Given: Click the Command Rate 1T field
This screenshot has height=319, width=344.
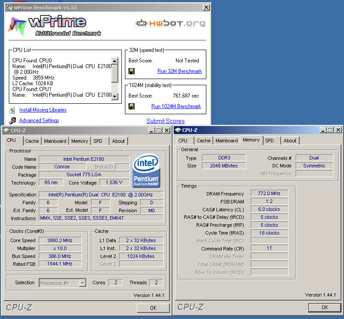Looking at the screenshot, I should click(x=269, y=248).
